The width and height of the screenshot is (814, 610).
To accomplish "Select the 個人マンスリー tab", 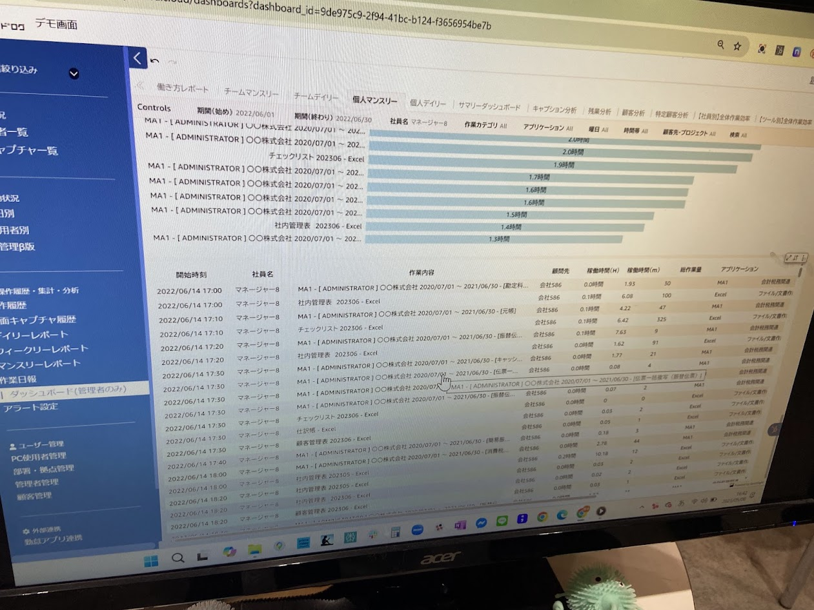I will [374, 100].
